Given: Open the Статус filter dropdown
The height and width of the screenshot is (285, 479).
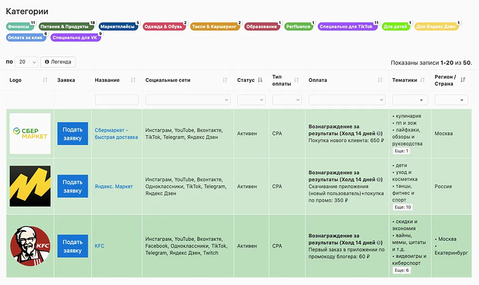Looking at the screenshot, I should (x=251, y=100).
